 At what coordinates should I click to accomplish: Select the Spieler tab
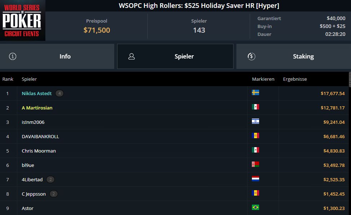(x=175, y=56)
